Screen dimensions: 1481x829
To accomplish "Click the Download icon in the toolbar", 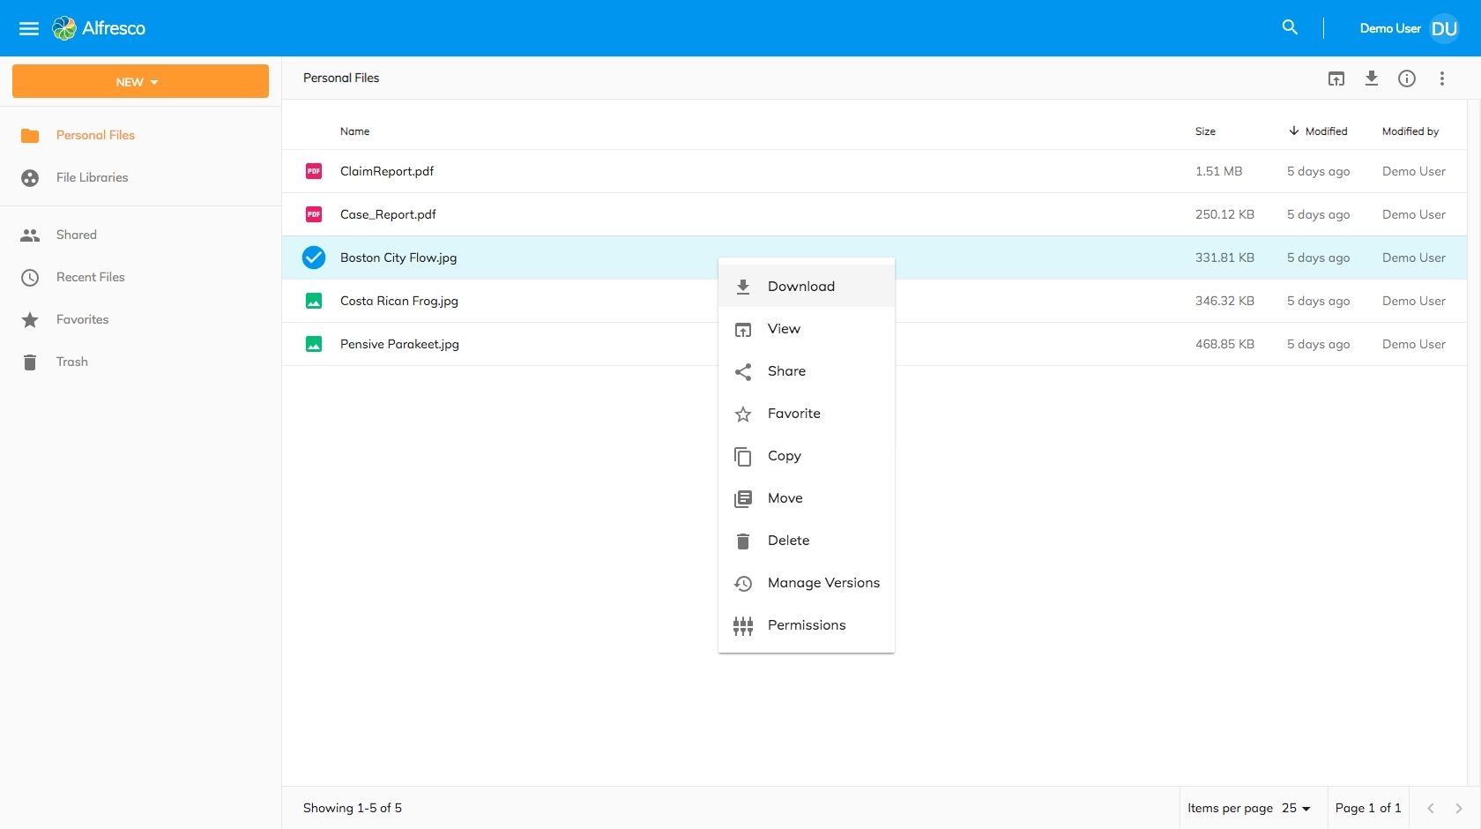I will pyautogui.click(x=1372, y=78).
